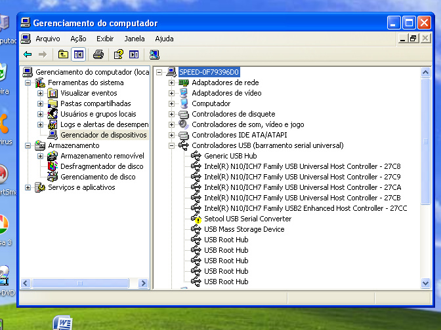The height and width of the screenshot is (330, 441).
Task: Click the Controladores IDE ATA/ATAPI icon
Action: [x=184, y=135]
